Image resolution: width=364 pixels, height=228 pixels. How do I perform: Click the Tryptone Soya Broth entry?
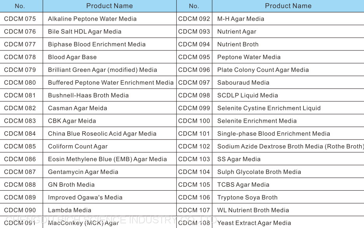[247, 197]
